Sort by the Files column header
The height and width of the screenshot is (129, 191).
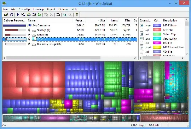click(x=125, y=20)
